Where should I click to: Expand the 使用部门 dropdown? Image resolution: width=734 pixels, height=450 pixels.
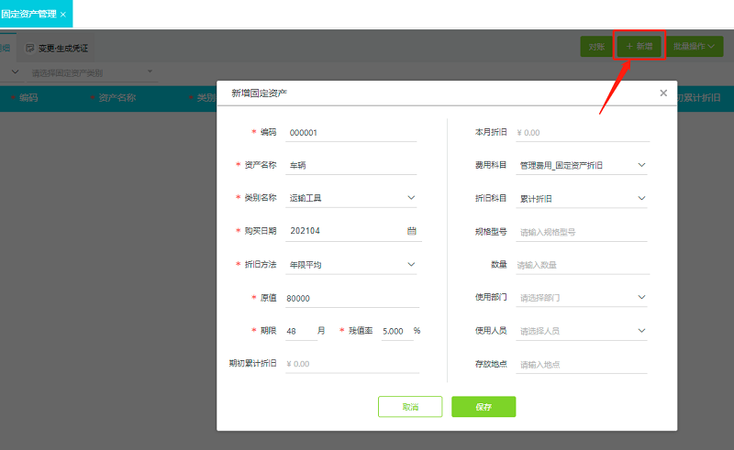click(641, 297)
